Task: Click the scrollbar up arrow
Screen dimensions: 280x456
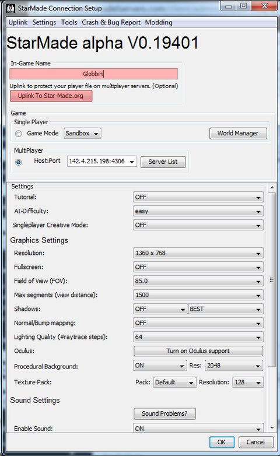Action: click(x=272, y=188)
